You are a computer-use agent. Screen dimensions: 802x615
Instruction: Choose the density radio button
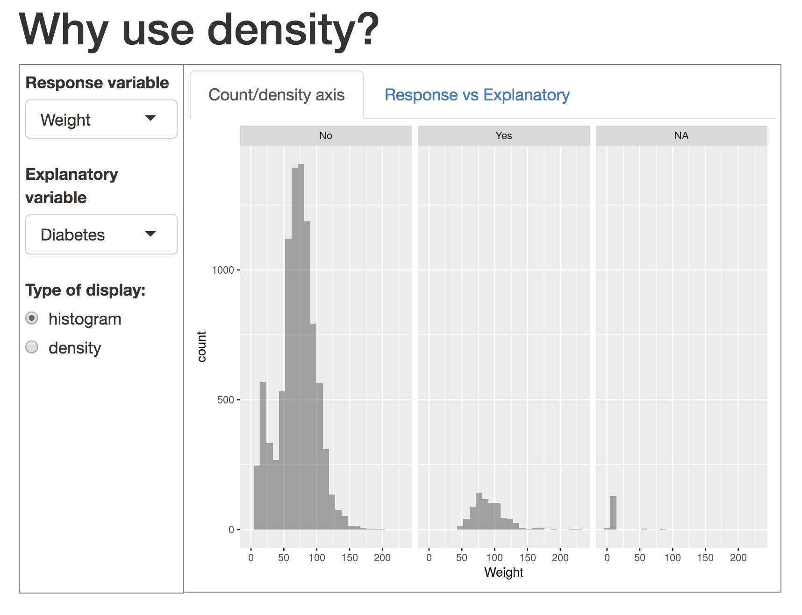32,347
